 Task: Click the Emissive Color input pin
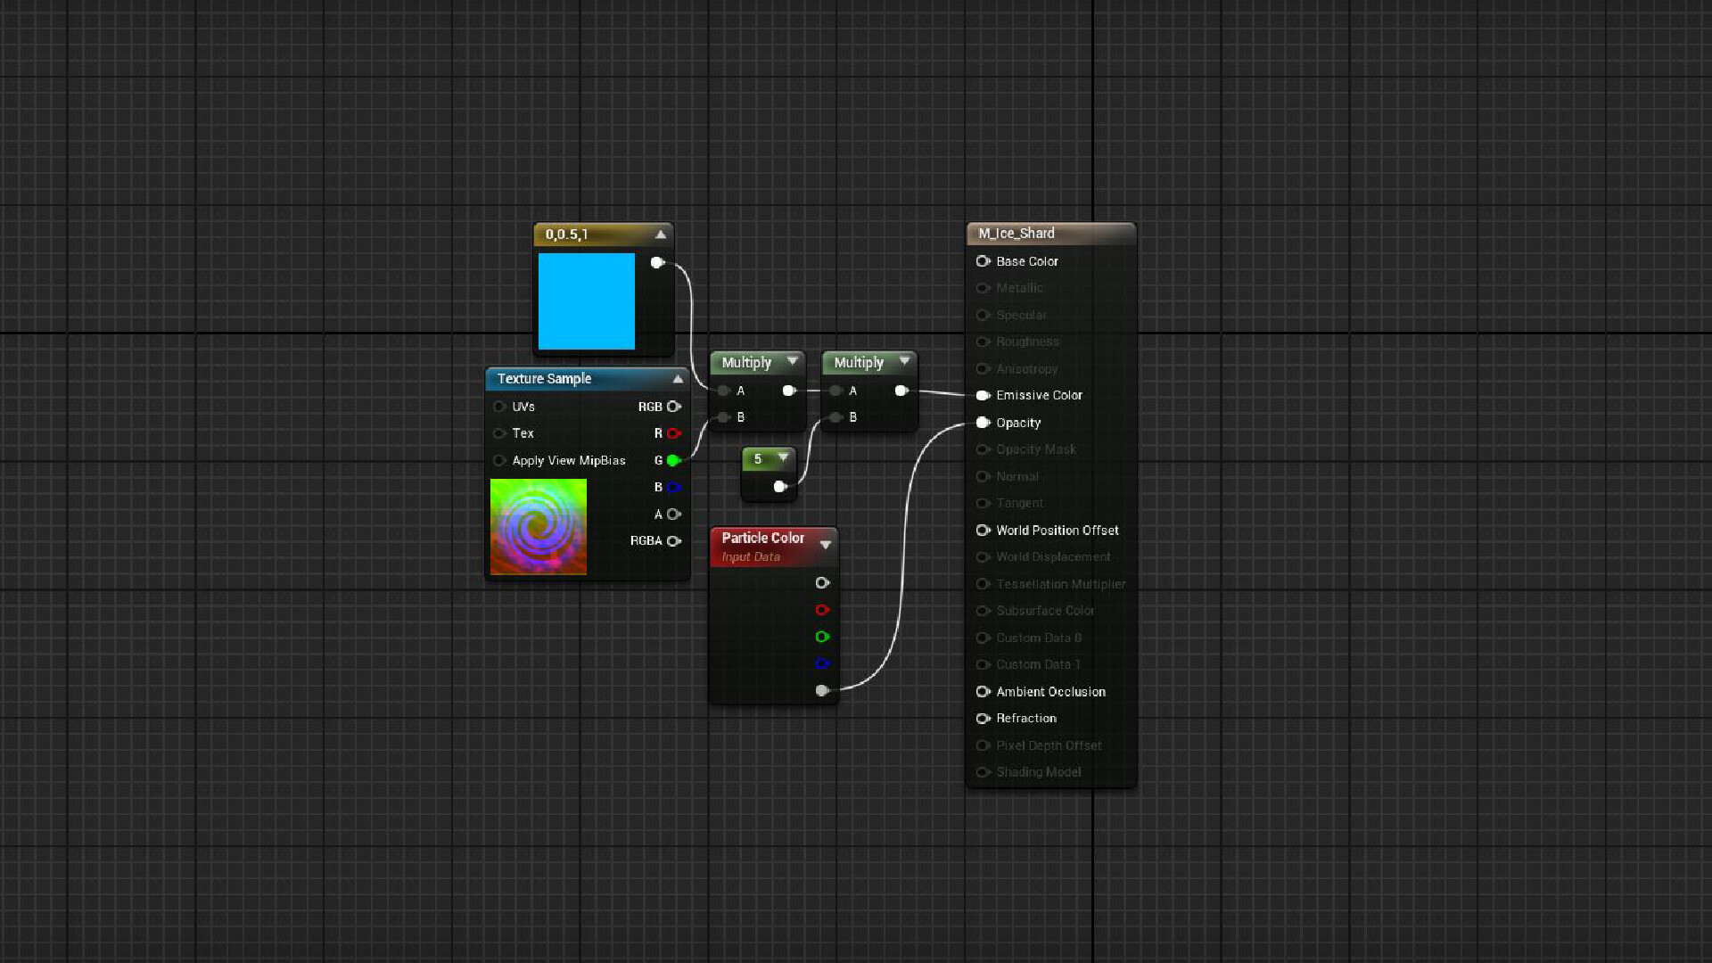[983, 395]
